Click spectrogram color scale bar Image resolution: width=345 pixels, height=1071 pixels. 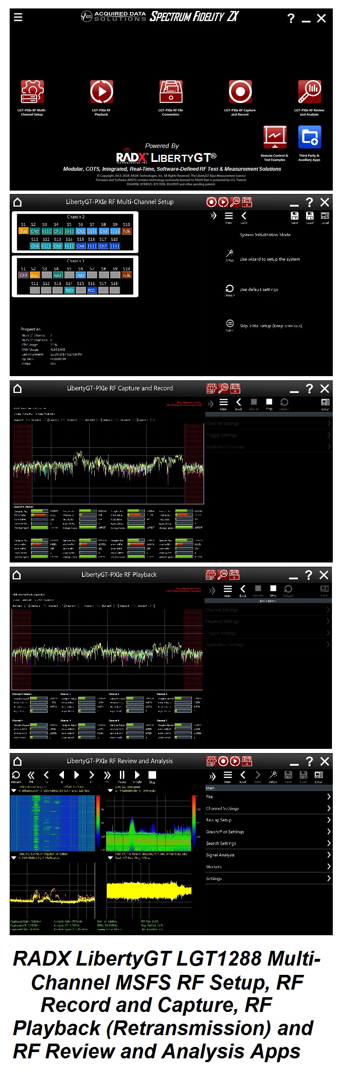[x=98, y=823]
